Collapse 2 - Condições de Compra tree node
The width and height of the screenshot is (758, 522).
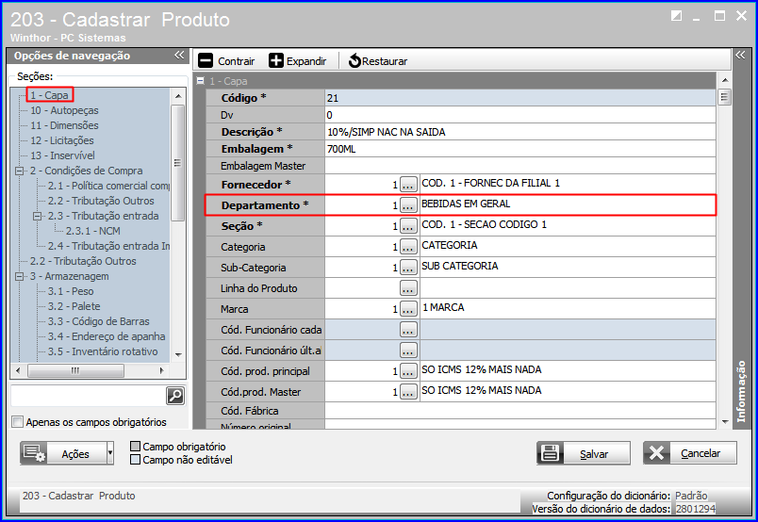(20, 171)
